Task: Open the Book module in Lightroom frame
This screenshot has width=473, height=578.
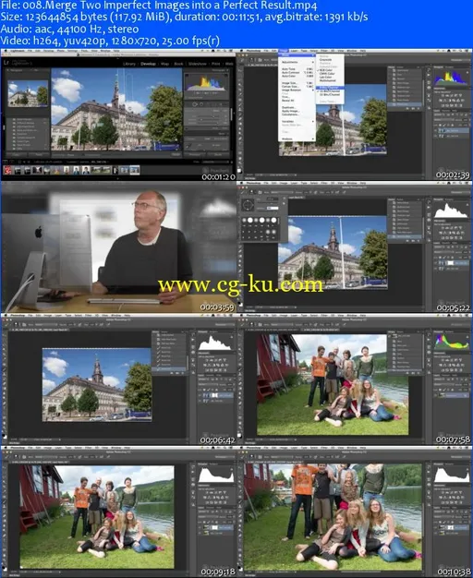Action: pos(178,64)
